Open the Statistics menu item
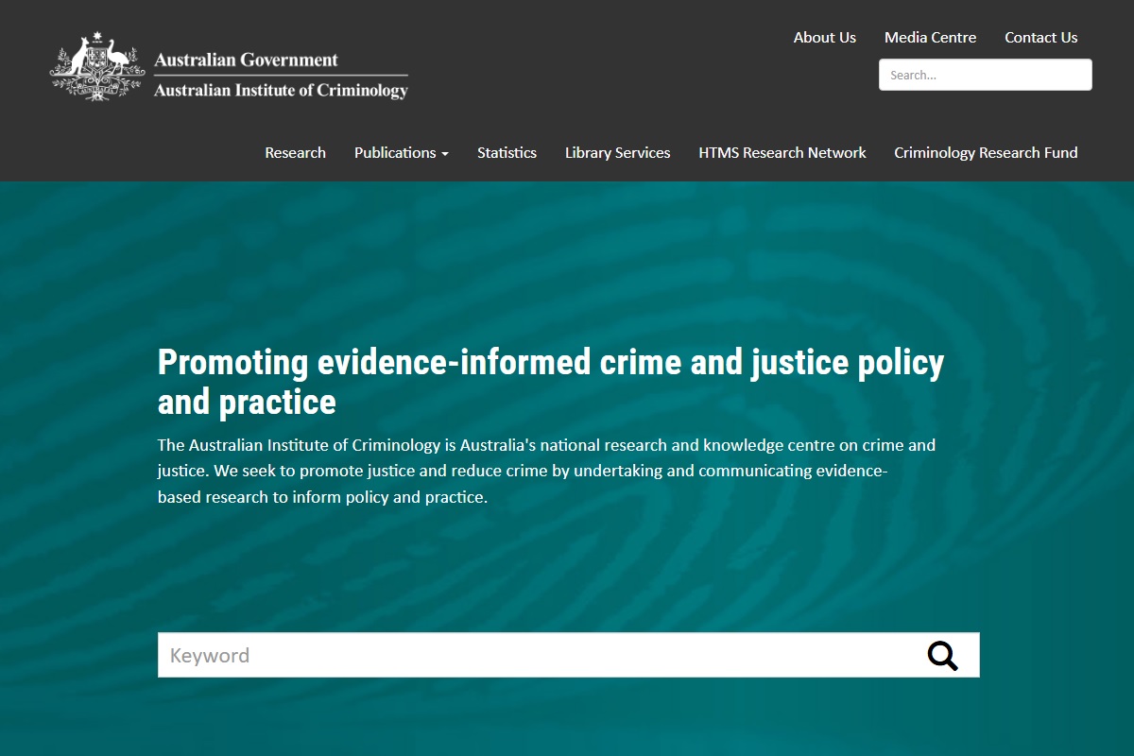The width and height of the screenshot is (1134, 756). (507, 152)
